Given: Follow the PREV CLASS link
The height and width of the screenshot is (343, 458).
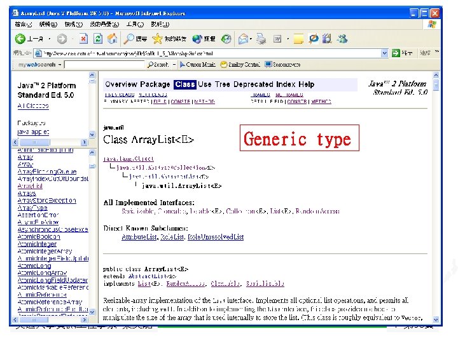Looking at the screenshot, I should pos(119,95).
